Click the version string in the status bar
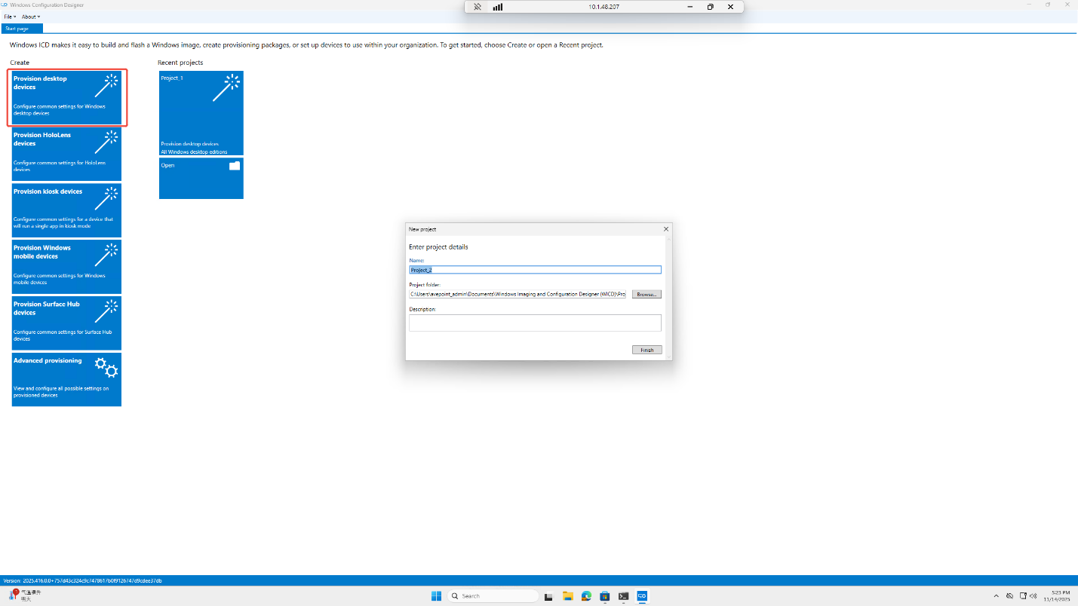The width and height of the screenshot is (1078, 606). click(x=82, y=581)
